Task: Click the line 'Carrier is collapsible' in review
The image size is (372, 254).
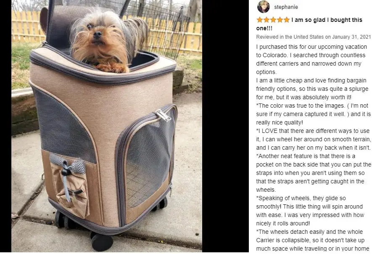Action: pos(310,240)
